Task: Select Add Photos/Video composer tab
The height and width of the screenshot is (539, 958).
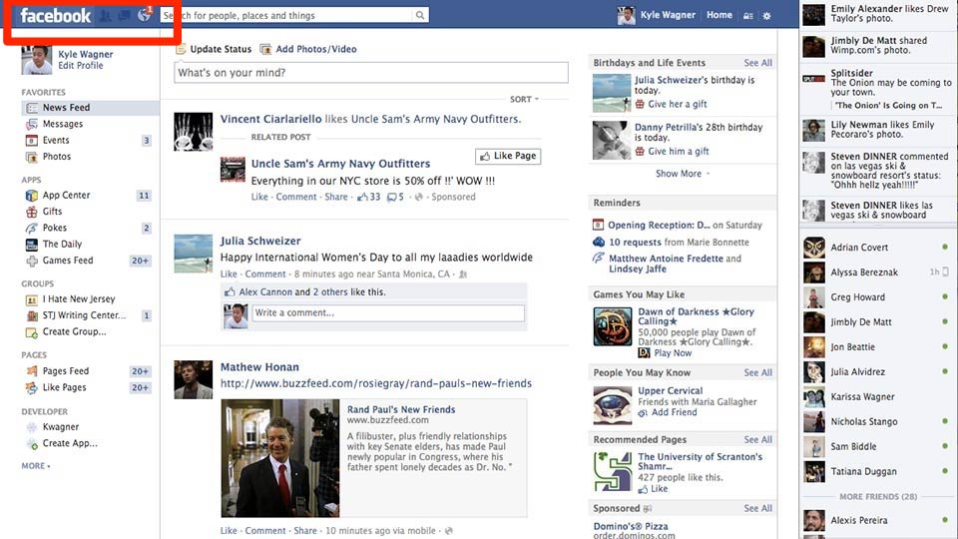Action: click(x=308, y=49)
